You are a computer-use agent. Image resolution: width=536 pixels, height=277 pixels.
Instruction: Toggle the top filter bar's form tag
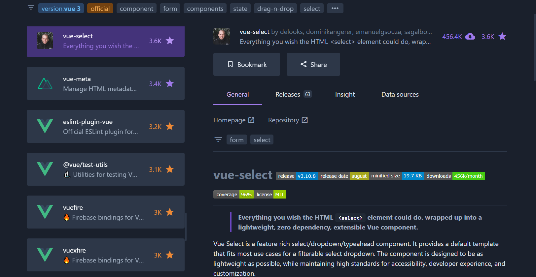170,9
